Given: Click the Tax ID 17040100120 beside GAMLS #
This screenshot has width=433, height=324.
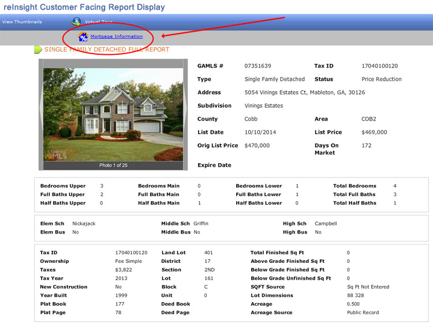Looking at the screenshot, I should (x=380, y=66).
